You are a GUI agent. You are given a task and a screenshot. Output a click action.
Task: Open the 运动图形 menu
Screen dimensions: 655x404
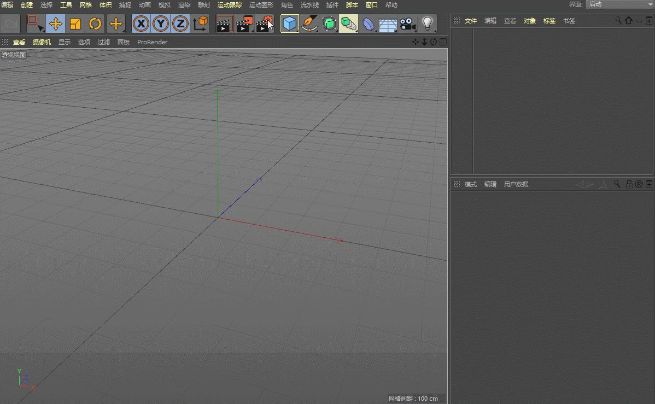tap(261, 5)
